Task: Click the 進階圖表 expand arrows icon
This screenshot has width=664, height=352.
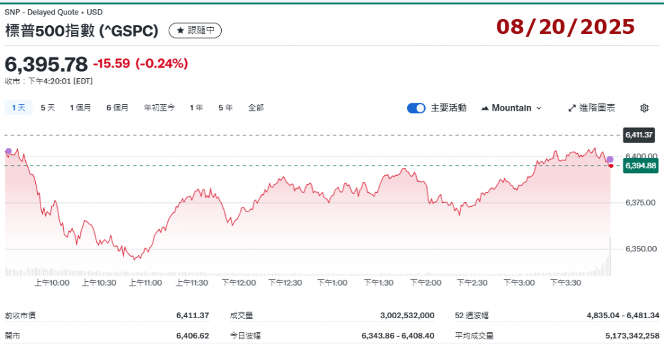Action: pyautogui.click(x=572, y=108)
